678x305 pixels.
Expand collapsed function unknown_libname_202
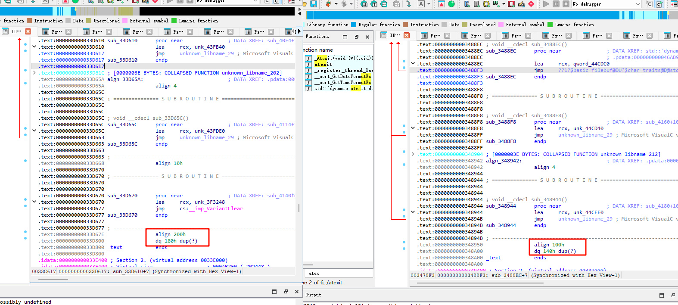(34, 73)
